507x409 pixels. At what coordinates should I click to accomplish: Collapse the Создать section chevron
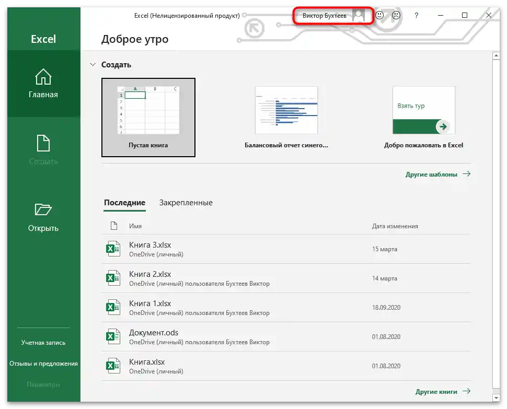93,64
